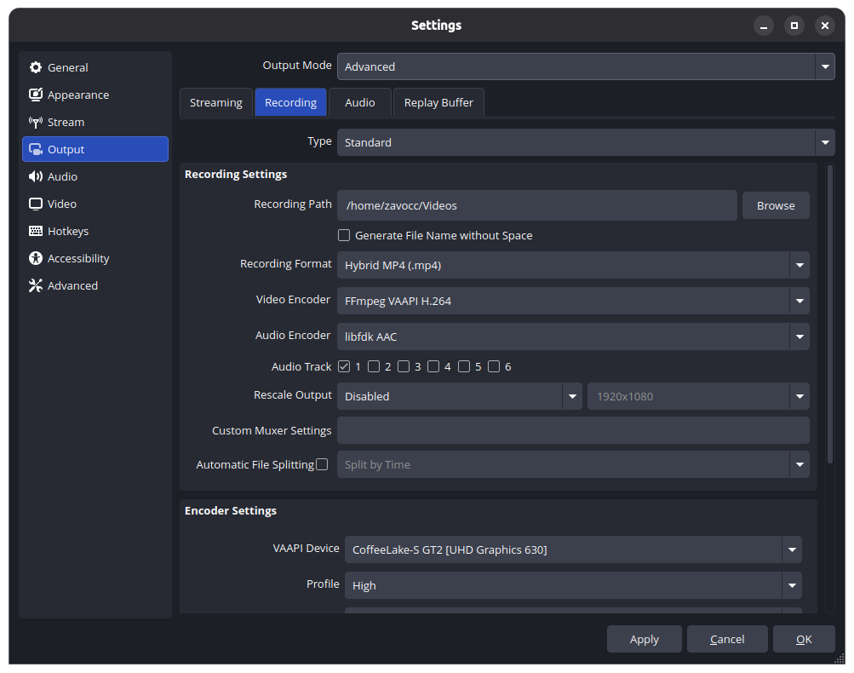The width and height of the screenshot is (854, 673).
Task: Browse for a recording path
Action: (776, 205)
